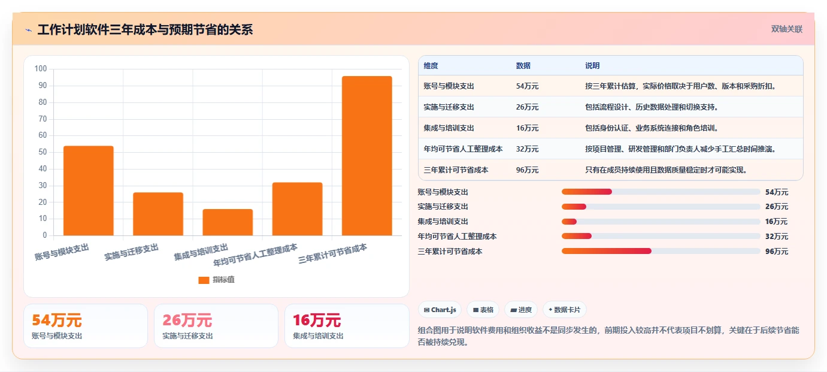
Task: Click the 100 tick on the chart y-axis
Action: pyautogui.click(x=41, y=69)
